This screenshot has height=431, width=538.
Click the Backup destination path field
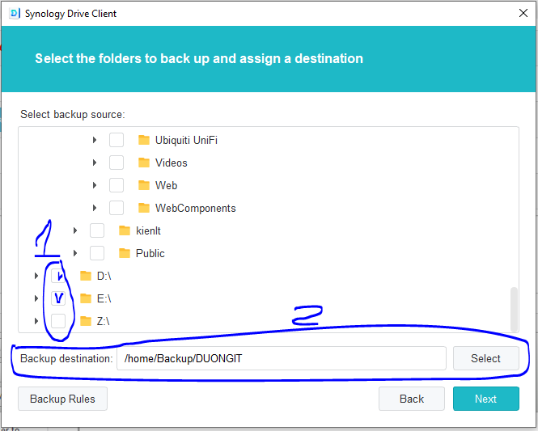(282, 358)
